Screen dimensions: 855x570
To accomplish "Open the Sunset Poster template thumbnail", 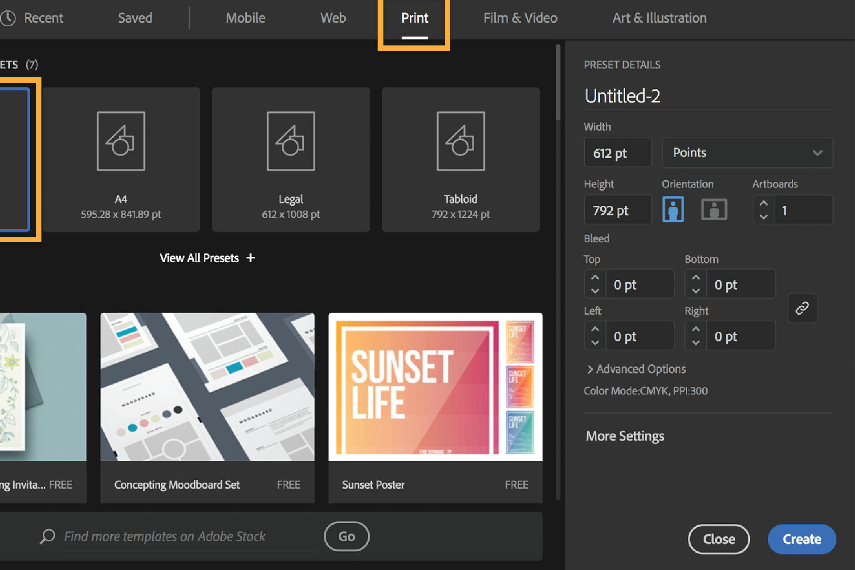I will click(x=435, y=387).
